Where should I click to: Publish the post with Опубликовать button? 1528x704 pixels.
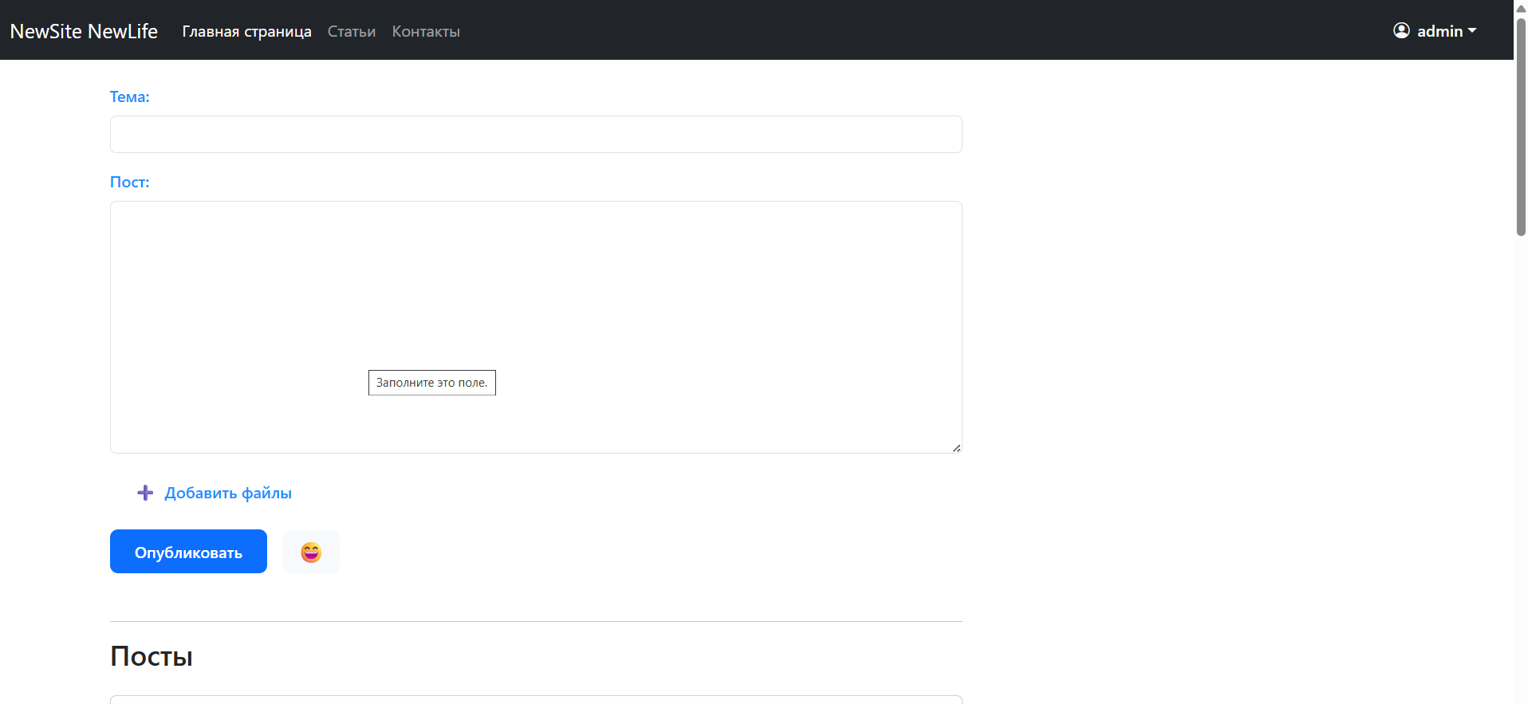188,552
